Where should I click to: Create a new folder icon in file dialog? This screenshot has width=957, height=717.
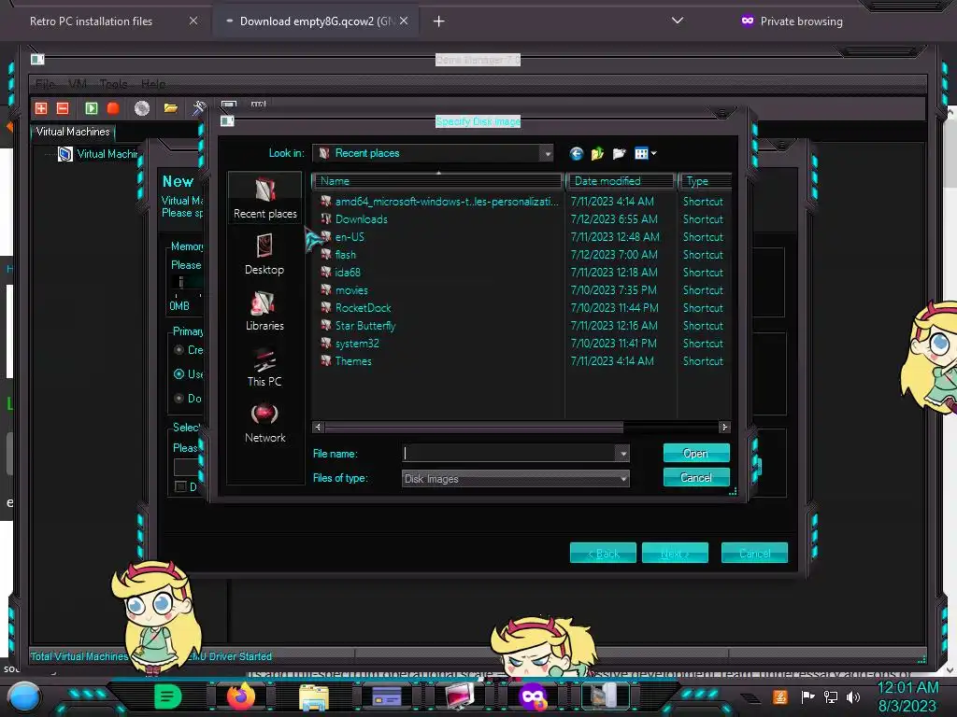tap(619, 154)
